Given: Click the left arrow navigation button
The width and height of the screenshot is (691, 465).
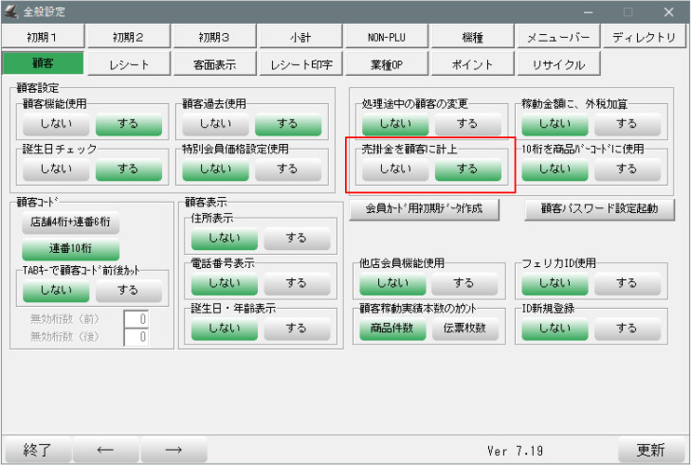Looking at the screenshot, I should [104, 450].
